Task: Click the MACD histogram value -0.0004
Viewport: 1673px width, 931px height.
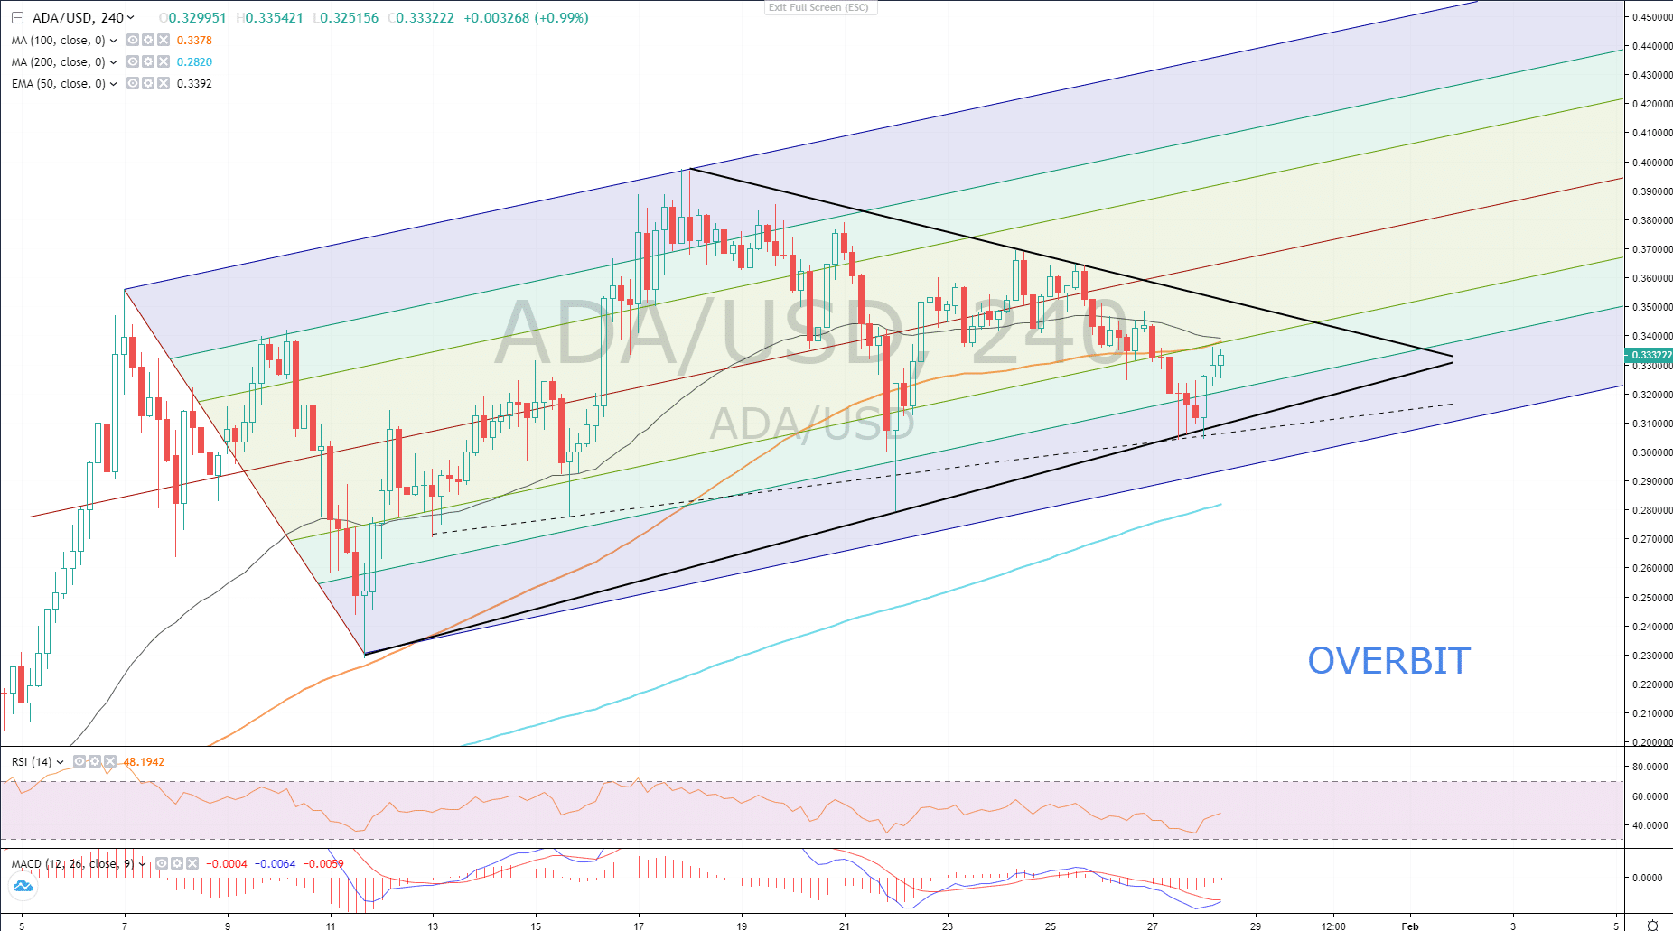Action: click(x=227, y=864)
